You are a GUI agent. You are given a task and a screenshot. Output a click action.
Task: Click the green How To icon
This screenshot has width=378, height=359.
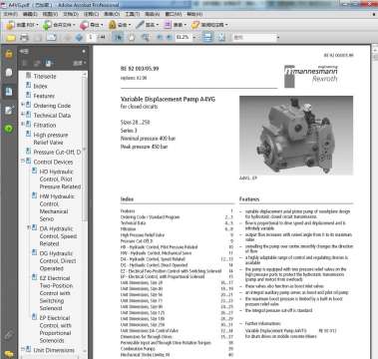[x=9, y=129]
